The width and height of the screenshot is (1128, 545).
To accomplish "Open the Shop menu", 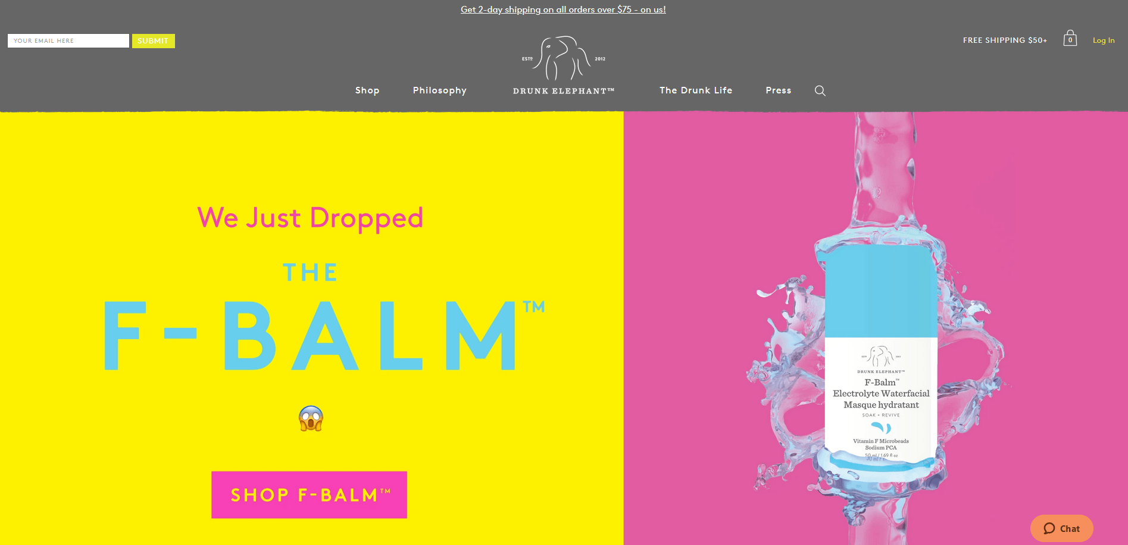I will (367, 90).
